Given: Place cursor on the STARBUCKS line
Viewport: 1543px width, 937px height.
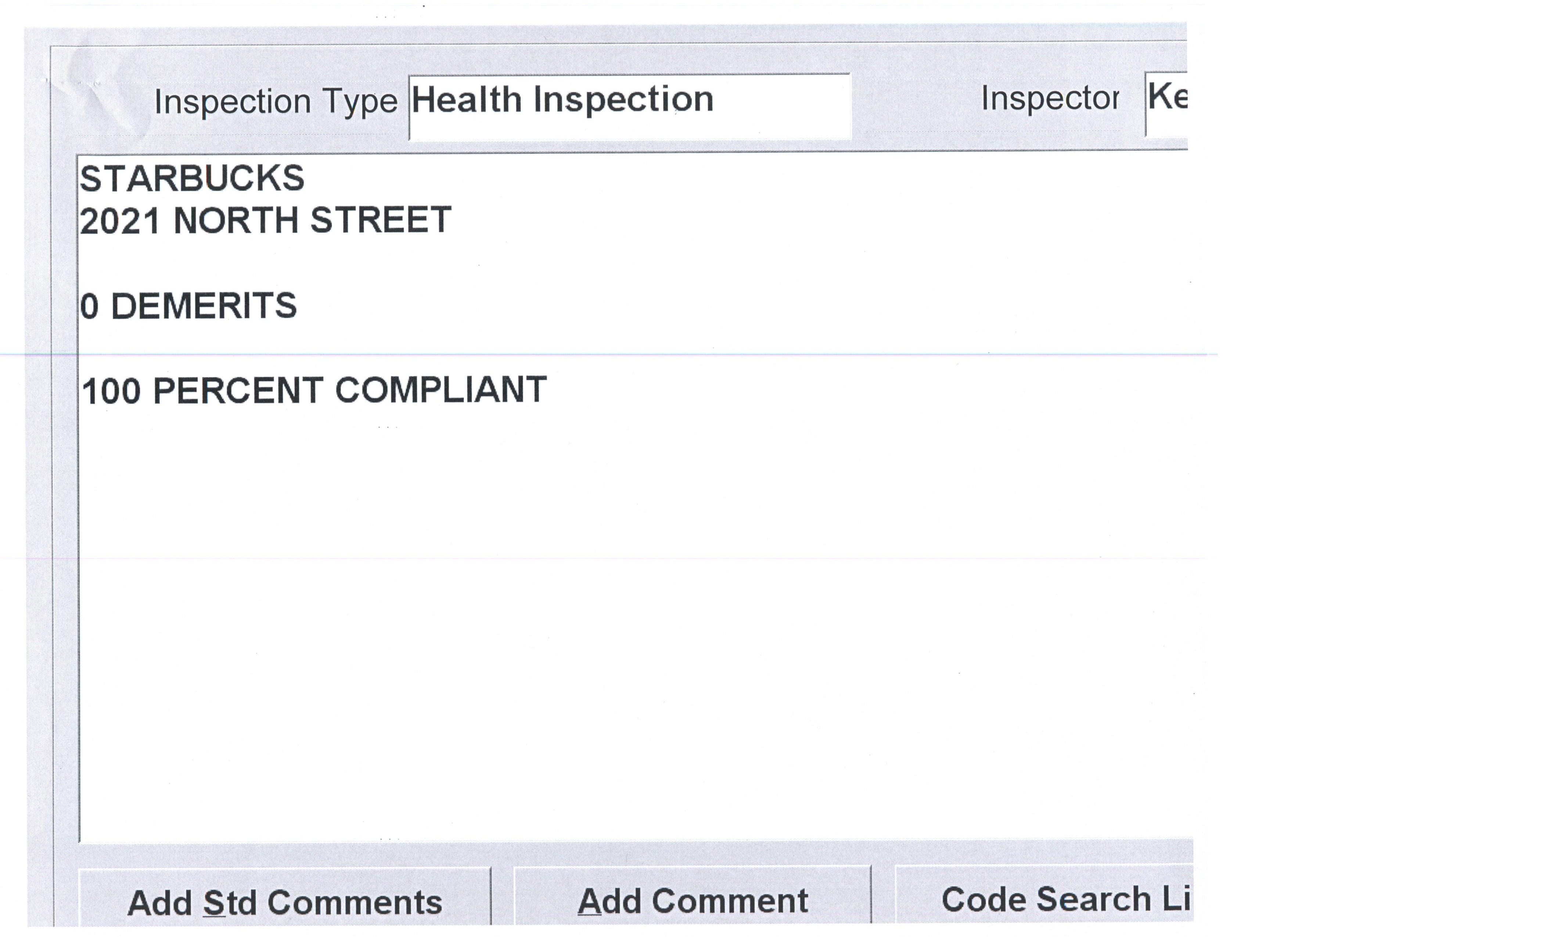Looking at the screenshot, I should 192,179.
